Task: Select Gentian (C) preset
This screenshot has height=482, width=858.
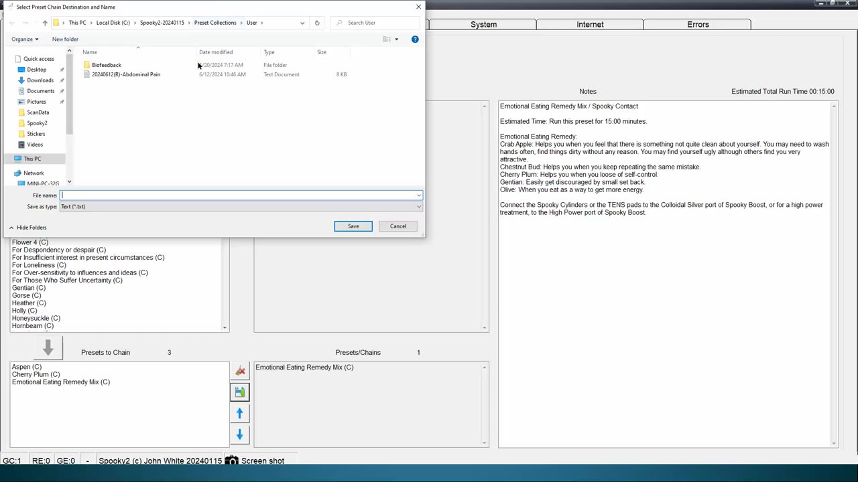Action: click(x=29, y=288)
